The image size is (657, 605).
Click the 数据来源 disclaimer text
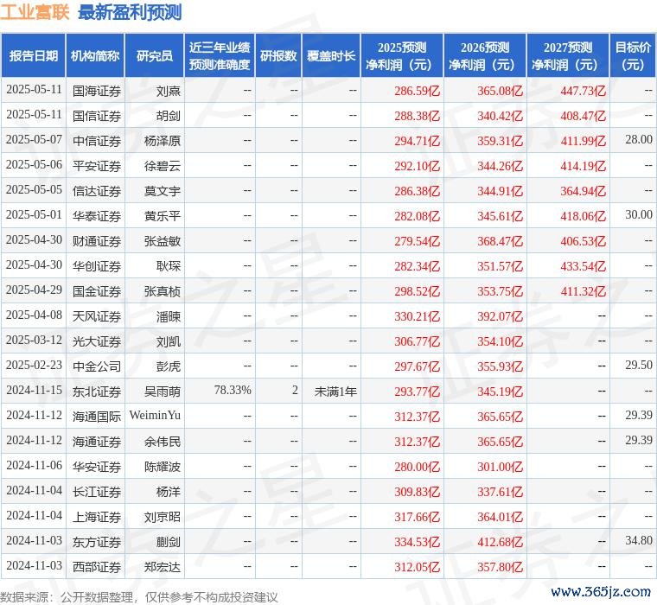point(138,597)
